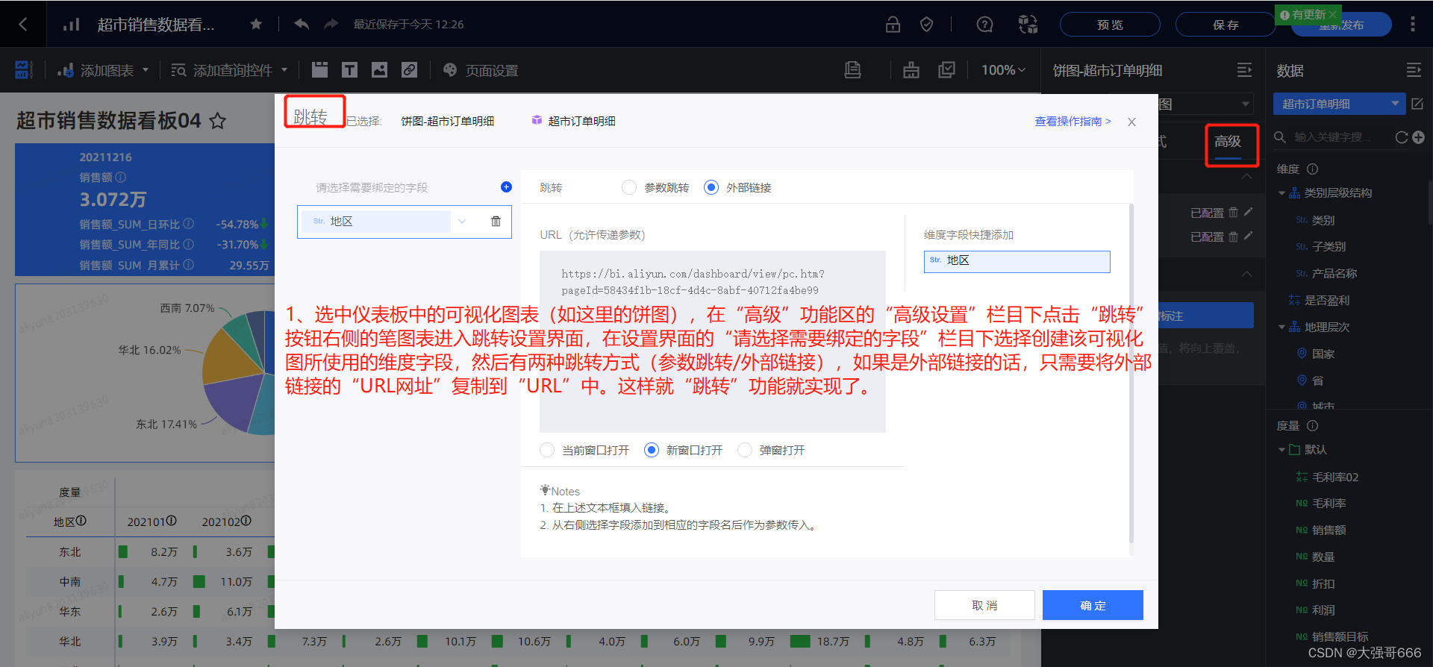Choose 当前窗口打开 option

pyautogui.click(x=547, y=450)
